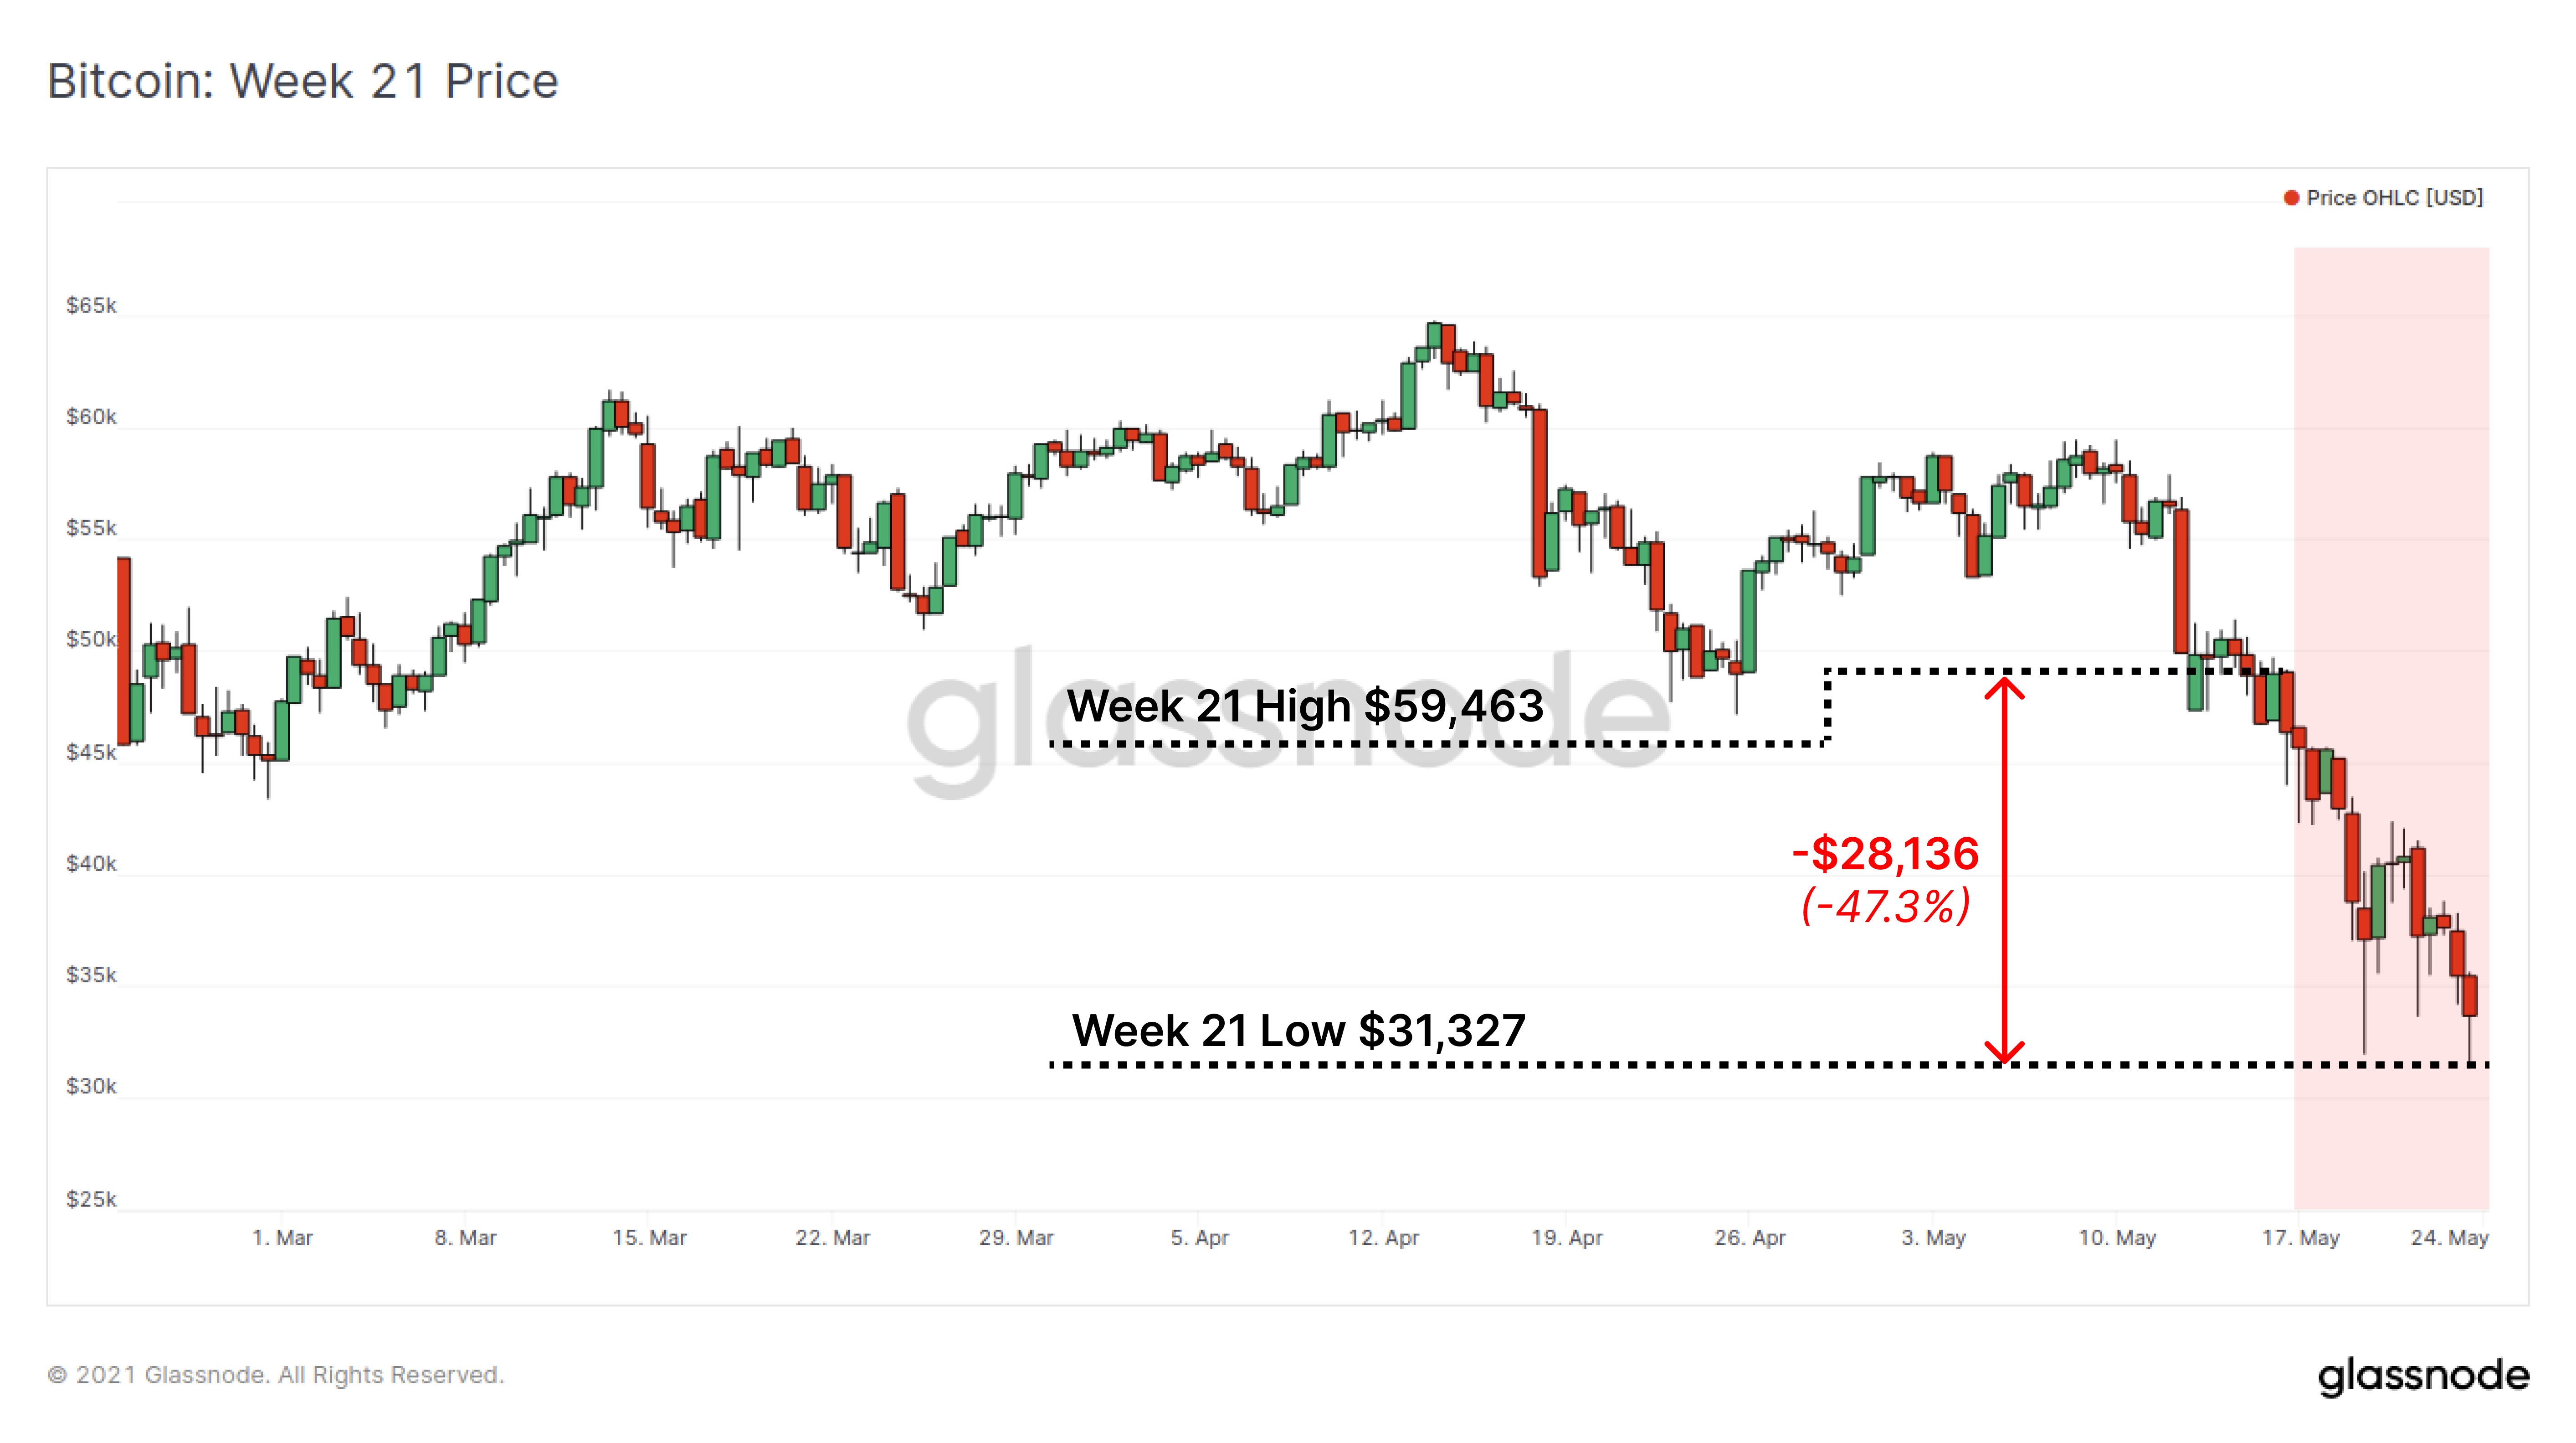Click the 15. Mar date axis label

click(649, 1238)
